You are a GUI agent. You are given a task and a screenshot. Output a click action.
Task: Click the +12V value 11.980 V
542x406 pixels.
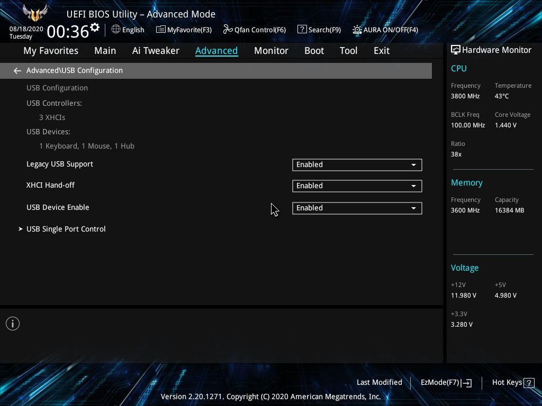point(464,295)
